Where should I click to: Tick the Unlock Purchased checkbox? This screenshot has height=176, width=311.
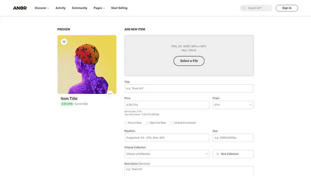172,123
